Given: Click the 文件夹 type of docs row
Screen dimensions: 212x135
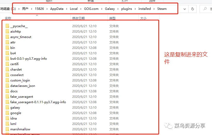Looking at the screenshot, I should point(114,91).
